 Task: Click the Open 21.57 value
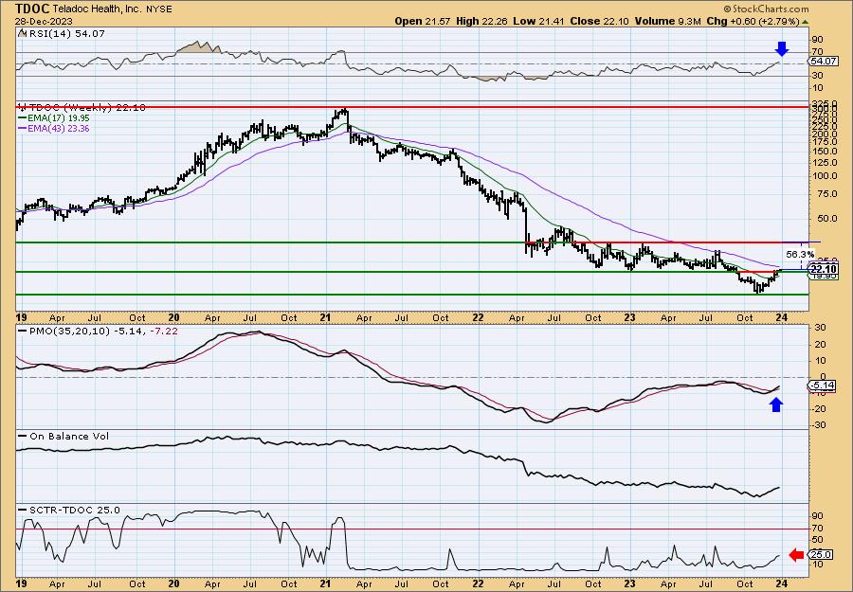[421, 21]
